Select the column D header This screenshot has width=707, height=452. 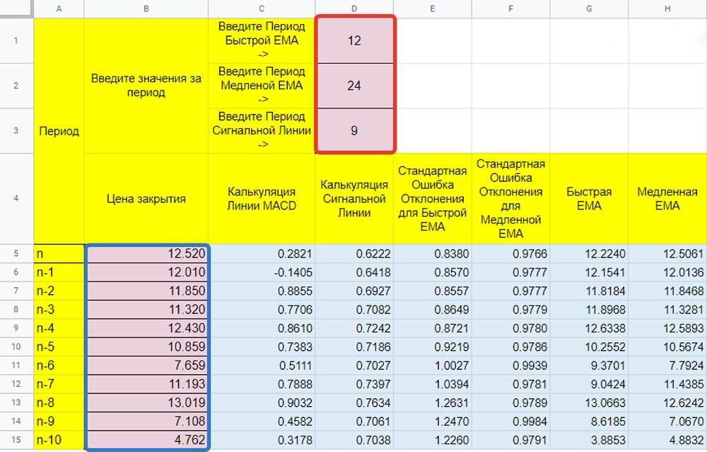pos(354,8)
